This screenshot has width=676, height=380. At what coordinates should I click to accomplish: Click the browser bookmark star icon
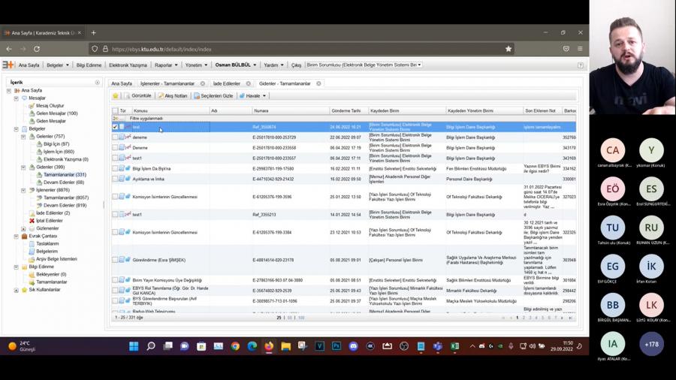(509, 49)
